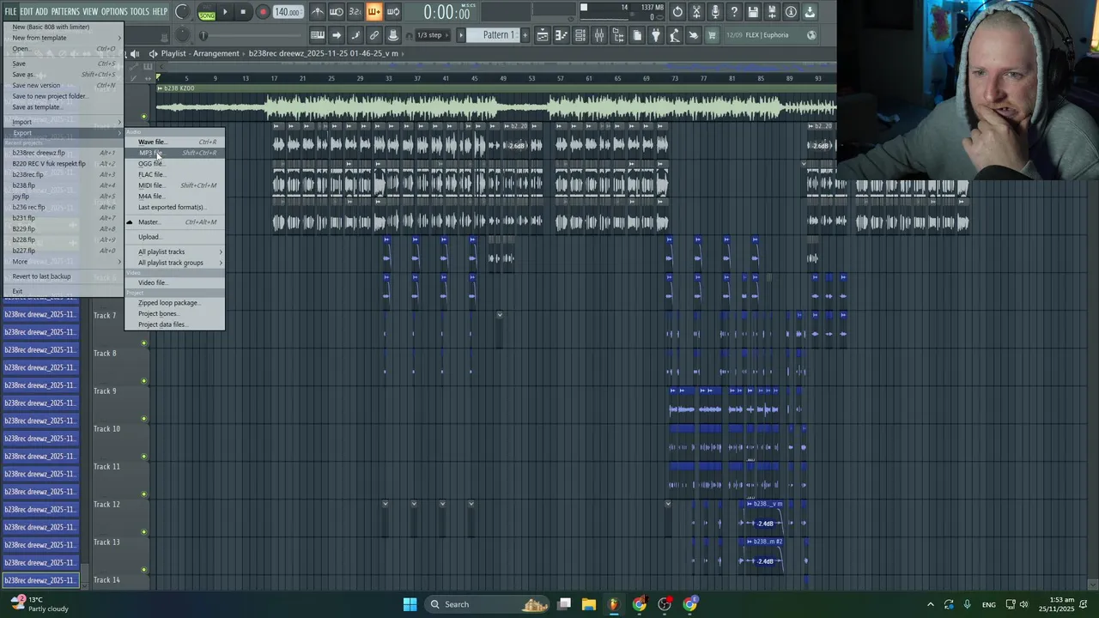Open the audio editor scissors icon
The height and width of the screenshot is (618, 1099).
tap(696, 12)
